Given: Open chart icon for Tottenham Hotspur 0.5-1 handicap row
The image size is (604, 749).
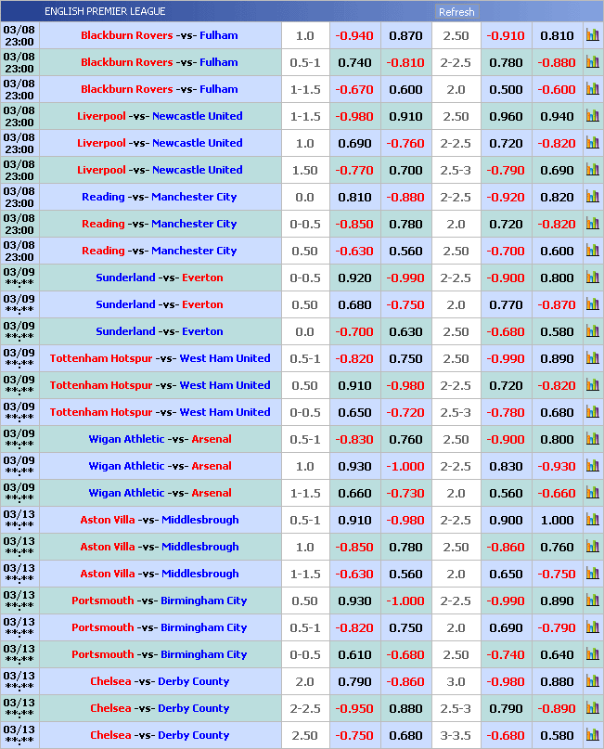Looking at the screenshot, I should click(x=593, y=357).
